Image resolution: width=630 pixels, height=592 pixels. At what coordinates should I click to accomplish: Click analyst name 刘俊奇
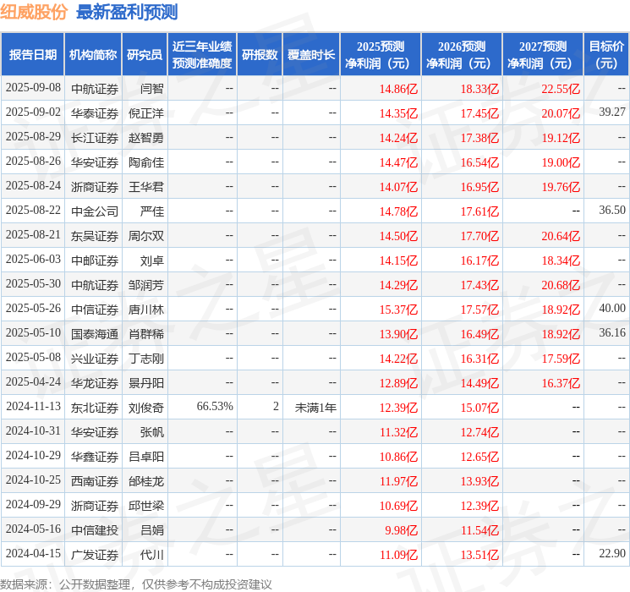[146, 407]
